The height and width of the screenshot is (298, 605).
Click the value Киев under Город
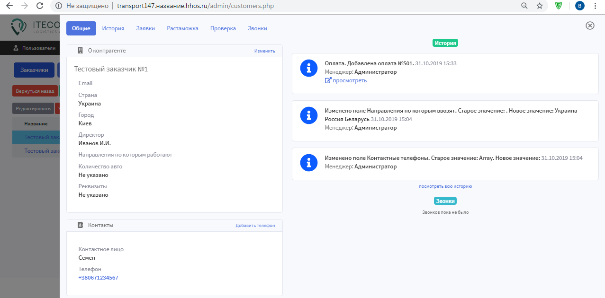[85, 123]
